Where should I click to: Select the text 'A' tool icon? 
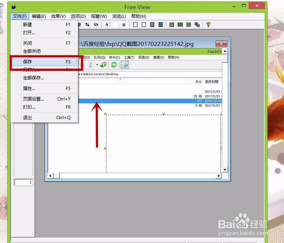click(x=107, y=24)
